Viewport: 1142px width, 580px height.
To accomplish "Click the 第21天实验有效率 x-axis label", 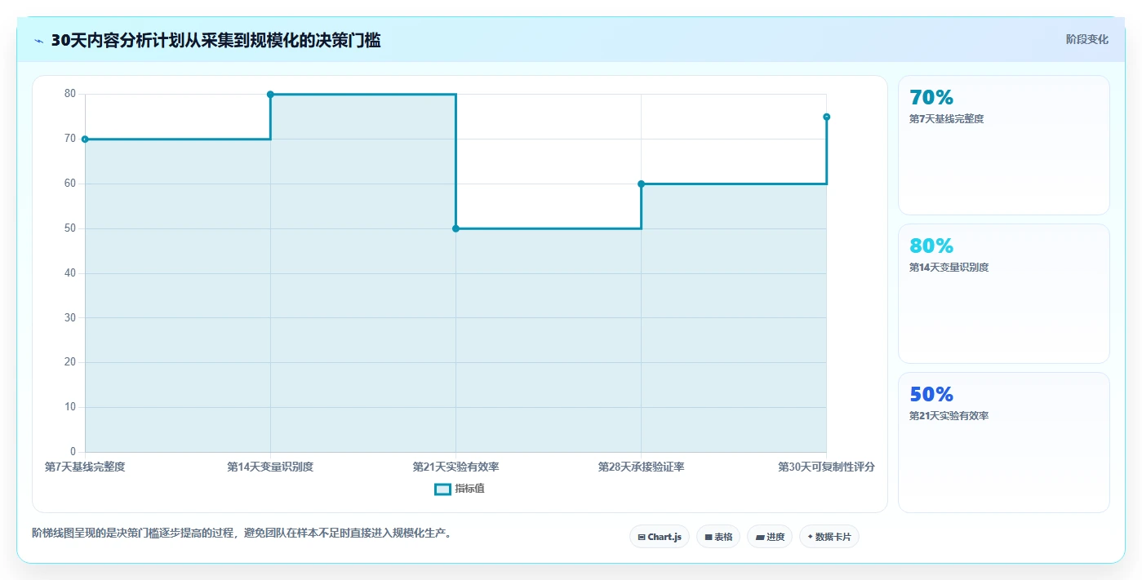I will 455,467.
